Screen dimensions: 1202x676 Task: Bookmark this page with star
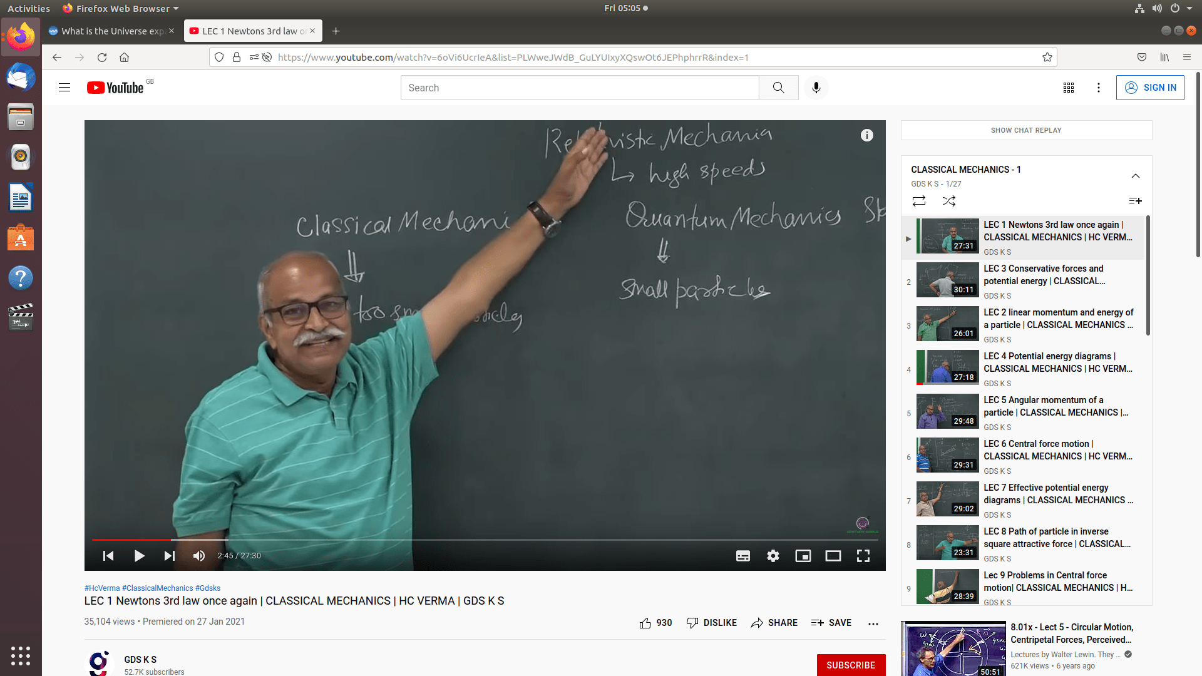(x=1047, y=58)
